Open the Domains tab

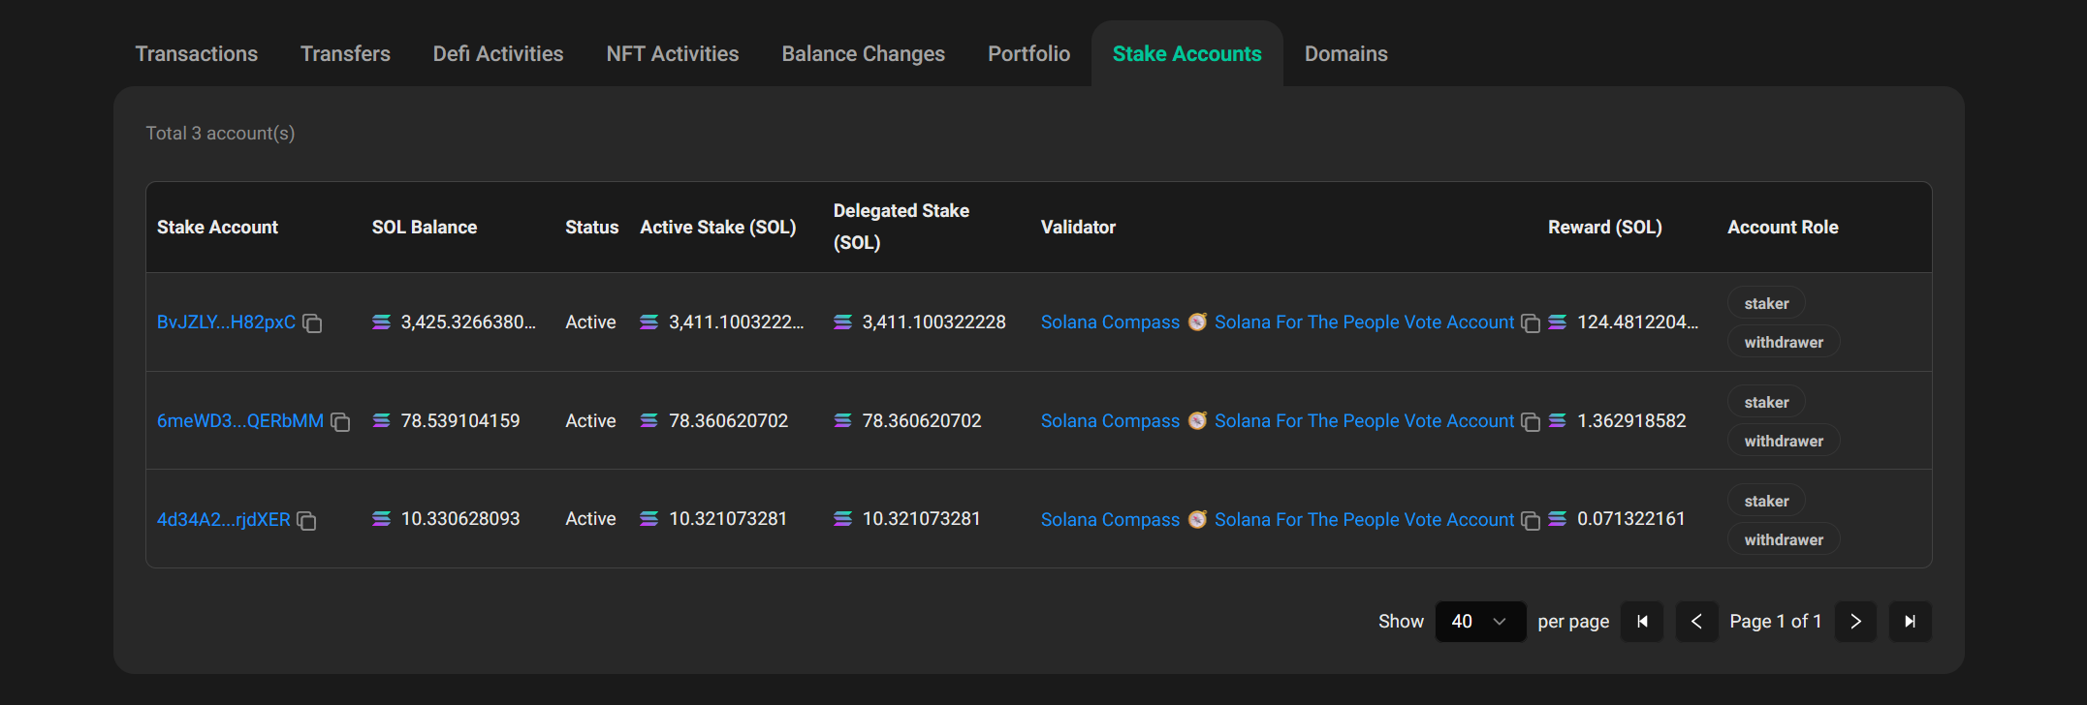(x=1345, y=54)
